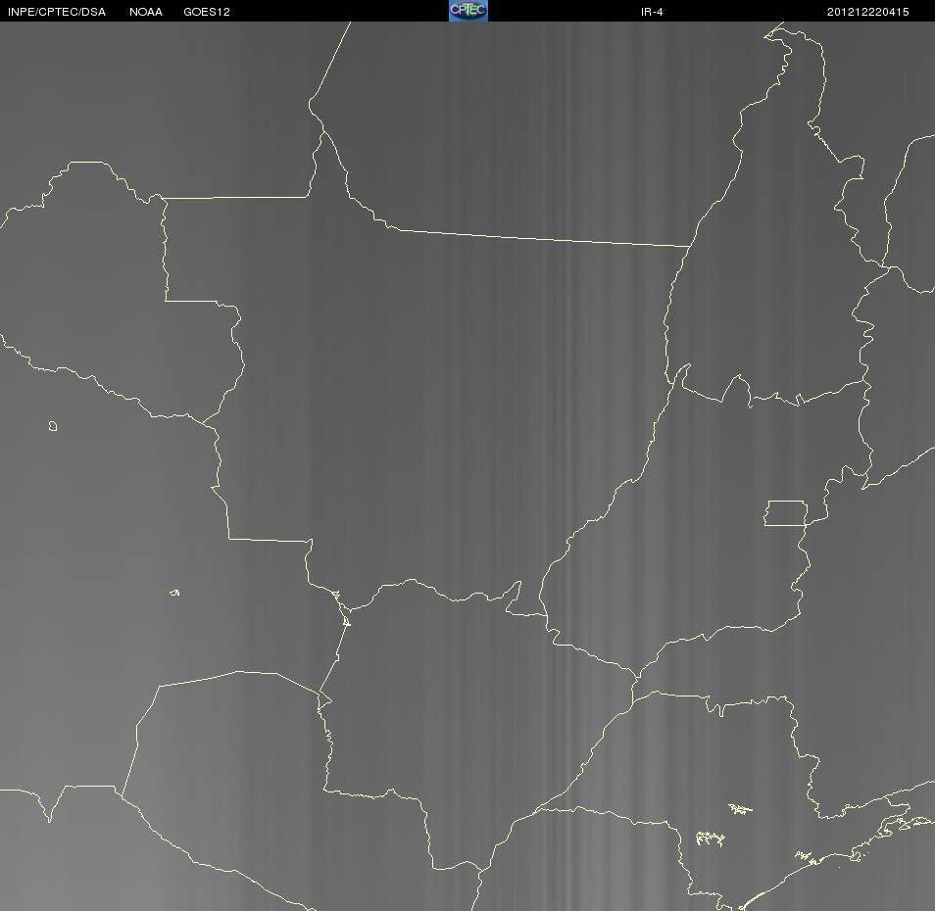
Task: Click the INPE/CPTEC/DSA header label
Action: pyautogui.click(x=57, y=12)
